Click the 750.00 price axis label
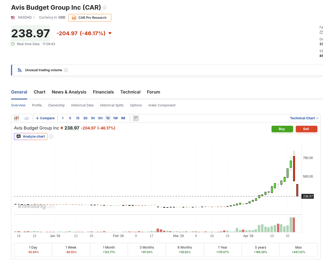Image resolution: width=323 pixels, height=262 pixels. tap(308, 158)
